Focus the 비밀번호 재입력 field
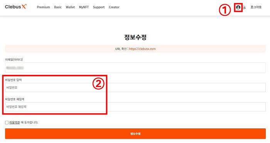 pos(135,107)
